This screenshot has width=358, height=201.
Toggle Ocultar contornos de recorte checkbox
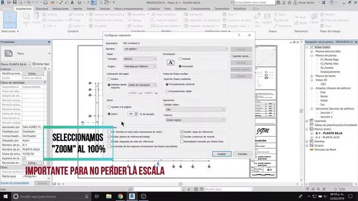pyautogui.click(x=182, y=136)
